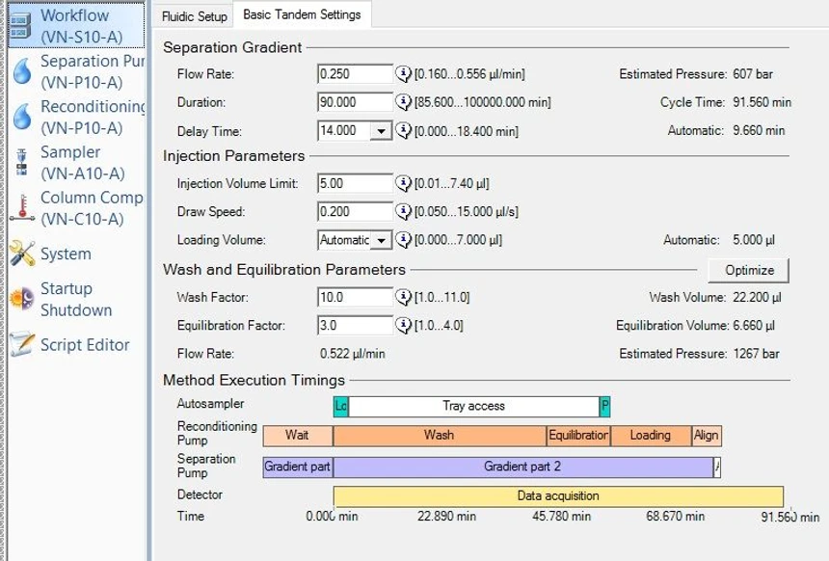Screen dimensions: 829x561
Task: Click the Optimize button
Action: (x=749, y=270)
